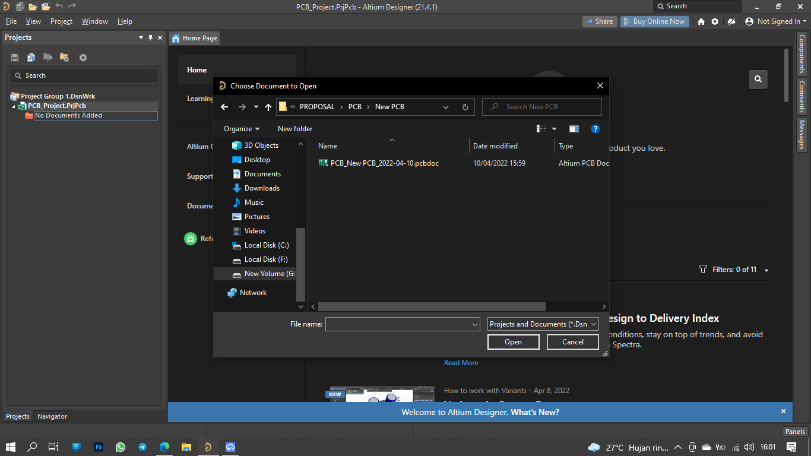The height and width of the screenshot is (456, 811).
Task: Open the Projects panel dropdown arrow
Action: pos(141,37)
